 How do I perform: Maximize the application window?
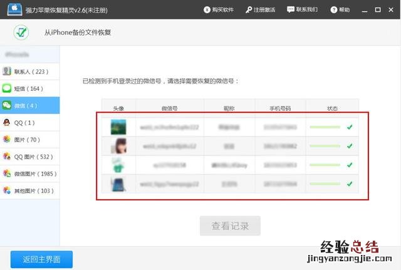tap(378, 10)
